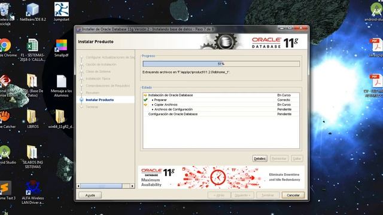Click the installer window title bar
The width and height of the screenshot is (383, 215).
tap(176, 29)
